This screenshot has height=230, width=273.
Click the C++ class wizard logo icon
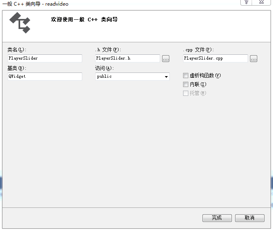tap(20, 23)
